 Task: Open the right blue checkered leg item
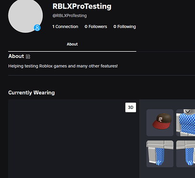(185, 154)
